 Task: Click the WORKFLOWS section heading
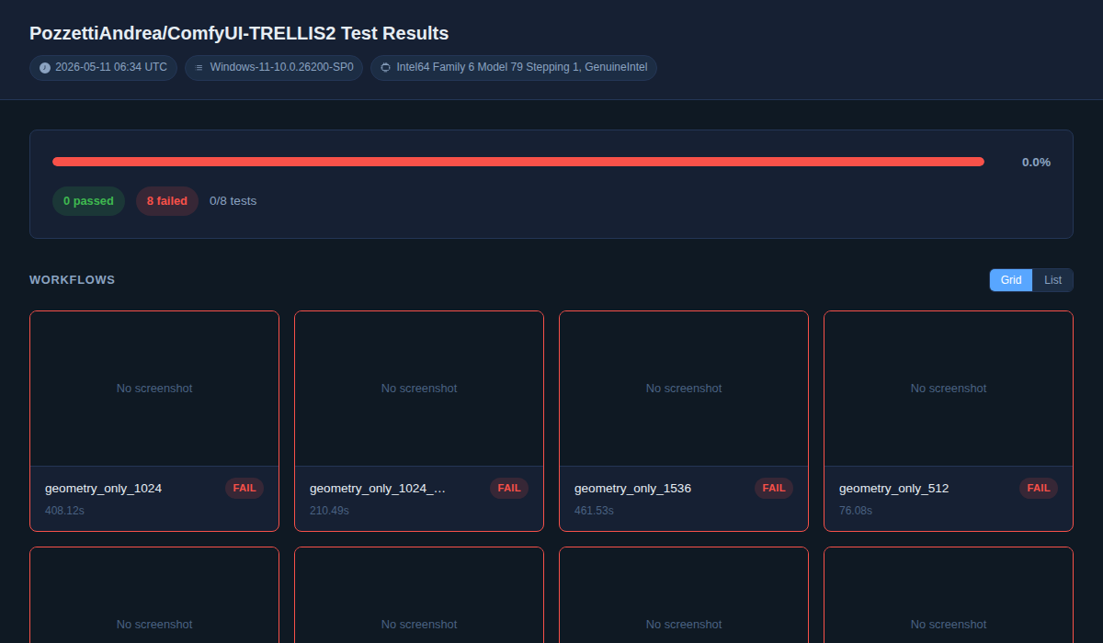pos(73,280)
